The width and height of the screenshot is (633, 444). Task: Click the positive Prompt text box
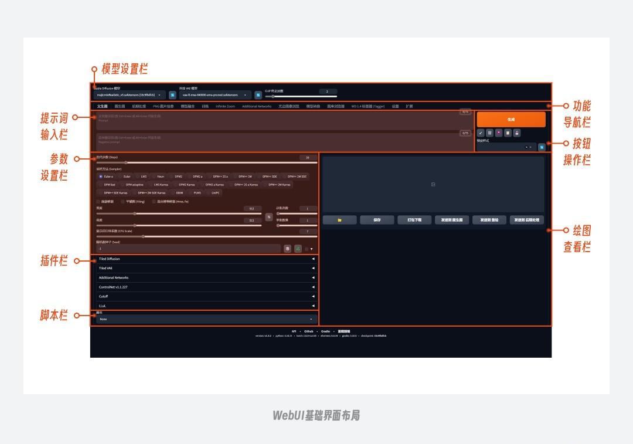[x=284, y=121]
